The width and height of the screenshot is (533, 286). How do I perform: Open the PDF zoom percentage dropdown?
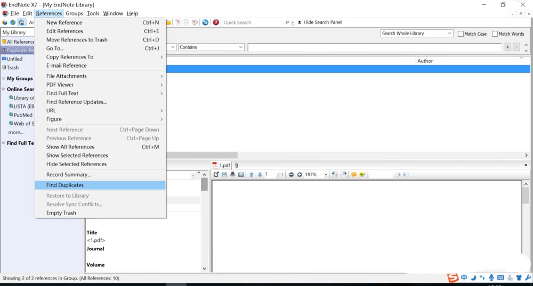tap(326, 175)
